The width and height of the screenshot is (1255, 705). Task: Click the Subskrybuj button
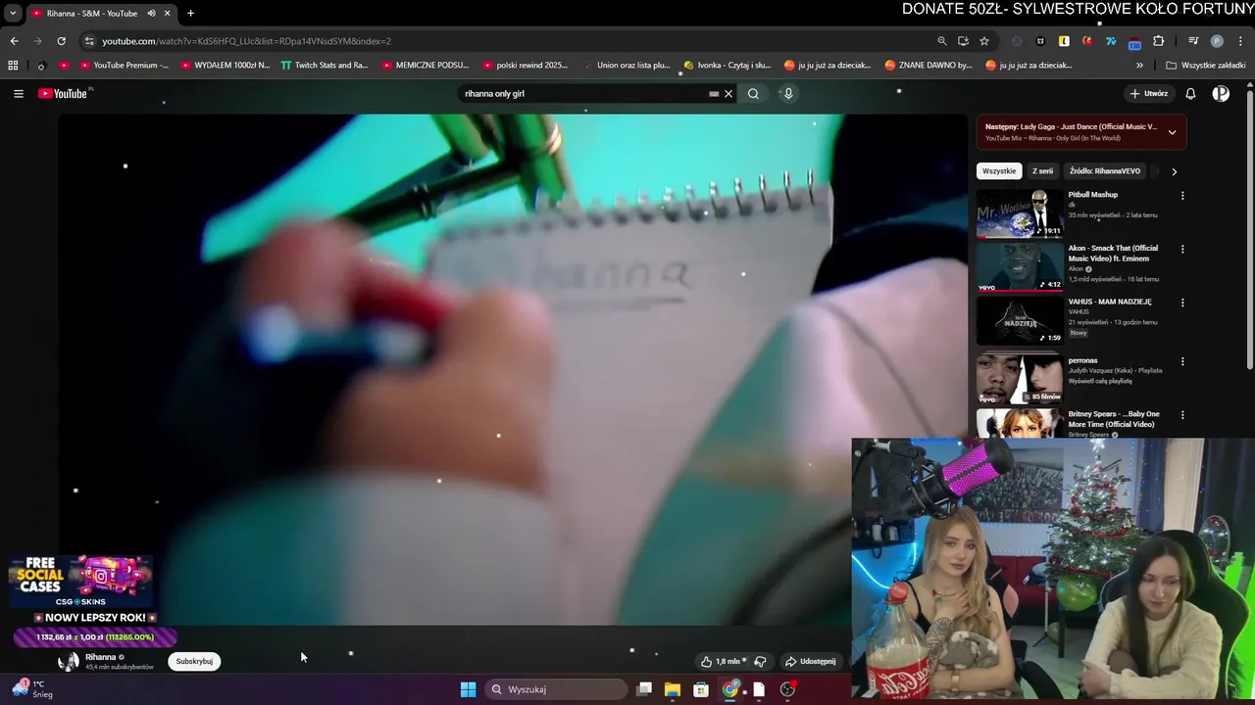pos(194,662)
